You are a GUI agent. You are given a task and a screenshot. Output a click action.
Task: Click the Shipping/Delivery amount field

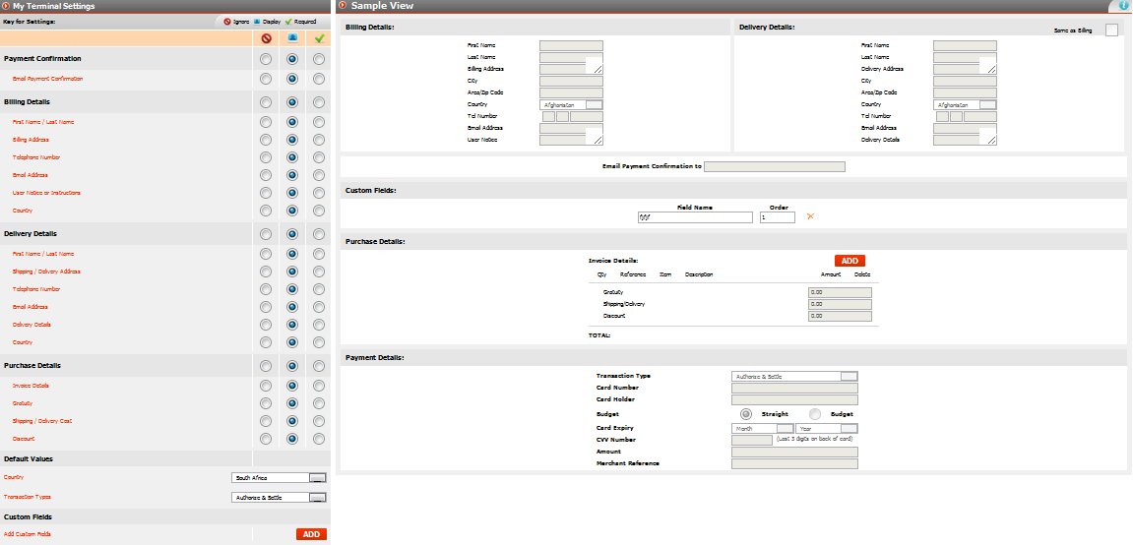(840, 304)
